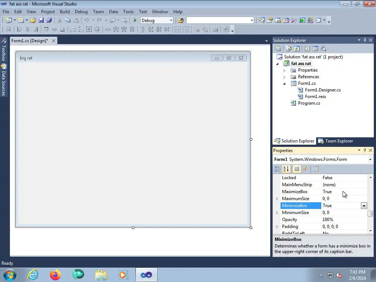Open the Tools menu
376x282 pixels.
(128, 11)
